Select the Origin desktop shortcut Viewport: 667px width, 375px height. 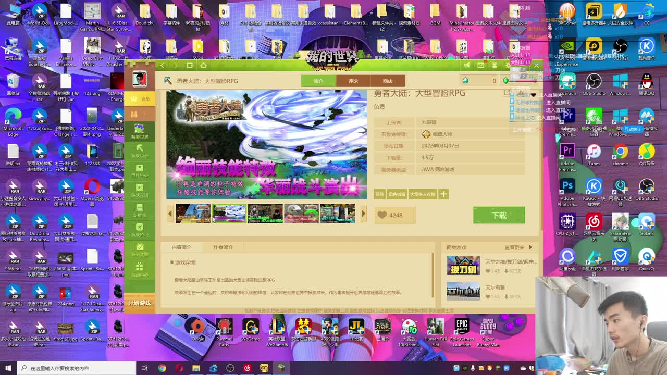198,330
